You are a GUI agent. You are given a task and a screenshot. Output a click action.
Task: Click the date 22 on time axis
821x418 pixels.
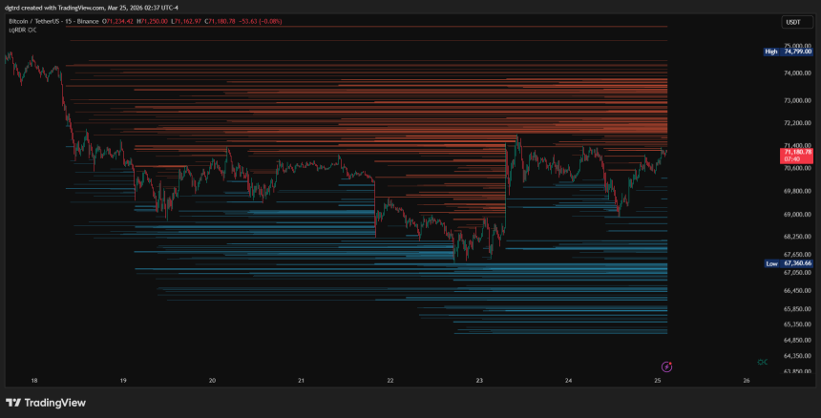(390, 381)
